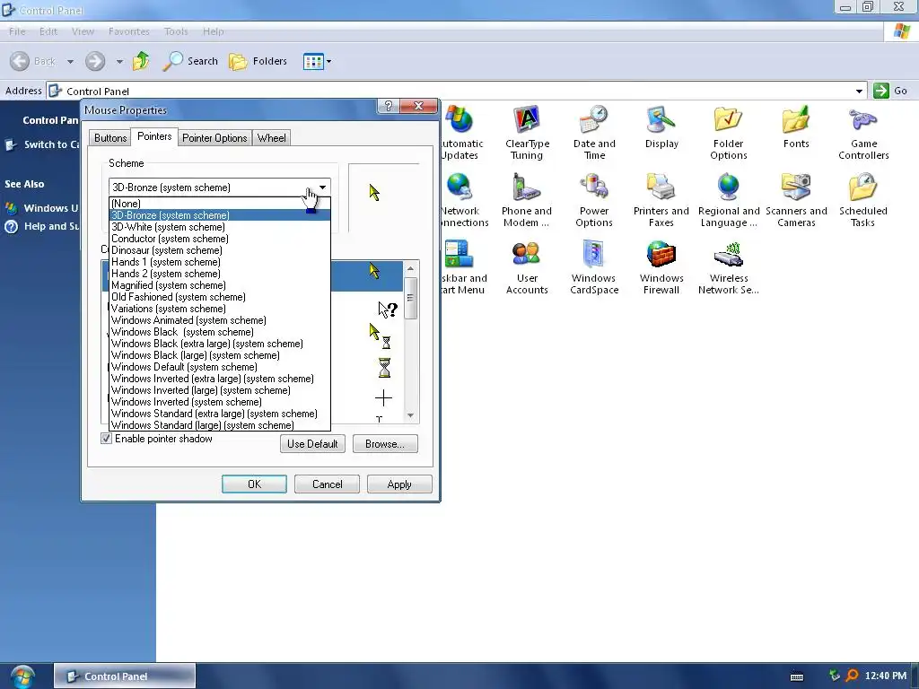The width and height of the screenshot is (919, 689).
Task: Open Windows Firewall icon
Action: click(661, 267)
